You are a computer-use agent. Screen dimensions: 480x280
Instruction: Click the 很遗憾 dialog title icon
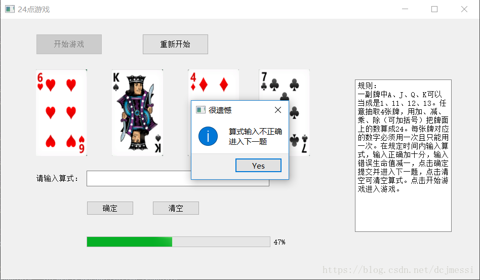coord(201,110)
